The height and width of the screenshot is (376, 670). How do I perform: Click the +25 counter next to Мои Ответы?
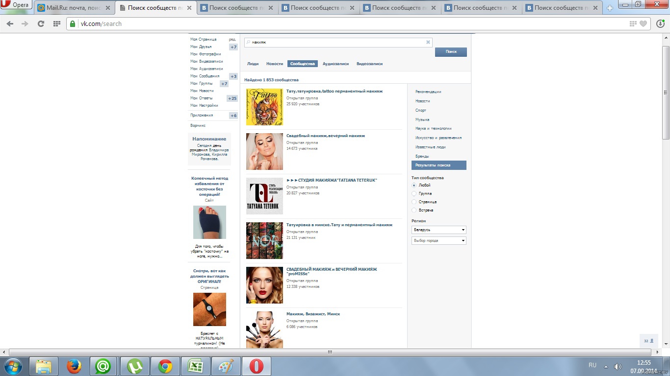click(232, 98)
